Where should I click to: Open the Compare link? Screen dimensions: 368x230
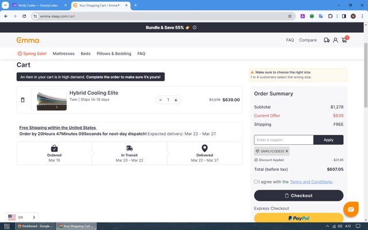pyautogui.click(x=308, y=40)
